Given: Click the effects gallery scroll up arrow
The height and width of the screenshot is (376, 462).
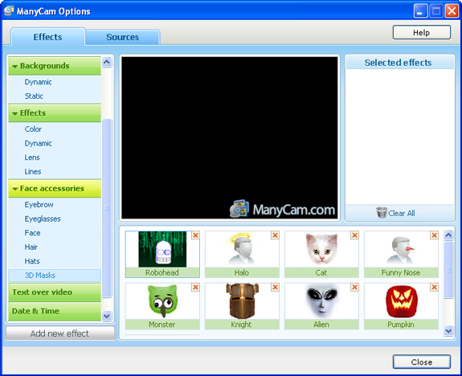Looking at the screenshot, I should (448, 235).
